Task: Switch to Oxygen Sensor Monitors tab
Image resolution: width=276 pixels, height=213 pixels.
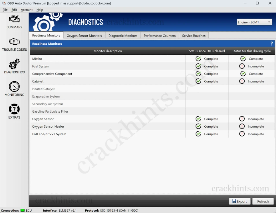Action: click(x=84, y=36)
